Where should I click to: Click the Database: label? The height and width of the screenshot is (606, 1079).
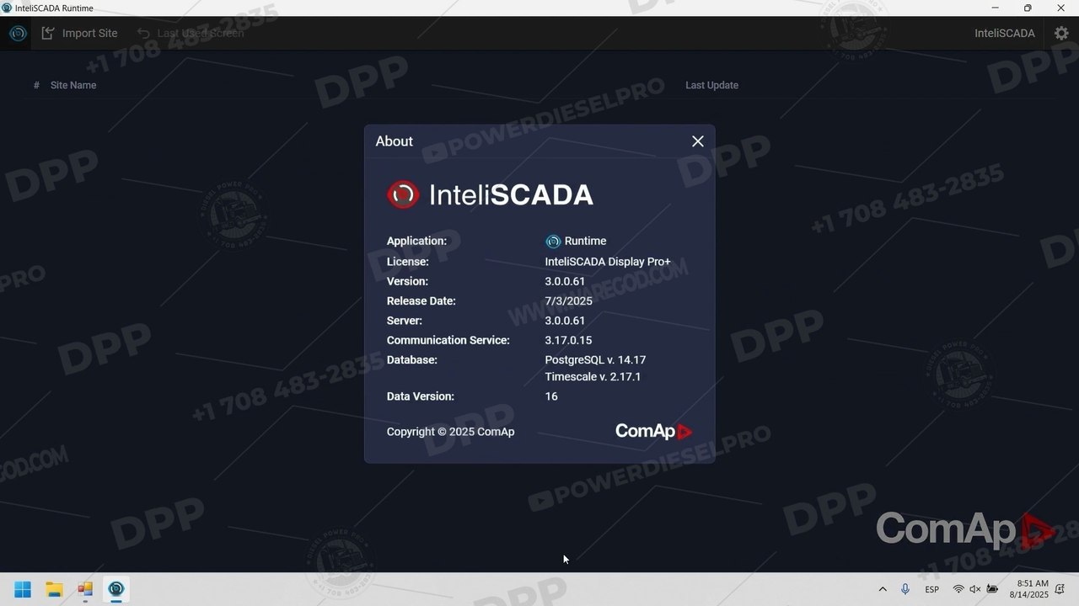point(412,359)
